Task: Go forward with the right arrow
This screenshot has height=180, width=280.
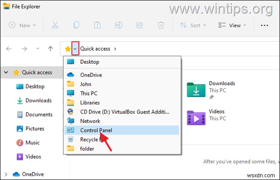Action: (x=24, y=48)
